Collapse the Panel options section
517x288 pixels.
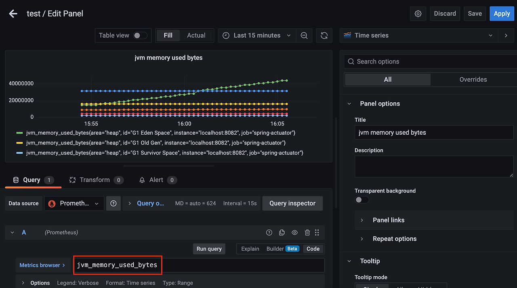pyautogui.click(x=349, y=104)
